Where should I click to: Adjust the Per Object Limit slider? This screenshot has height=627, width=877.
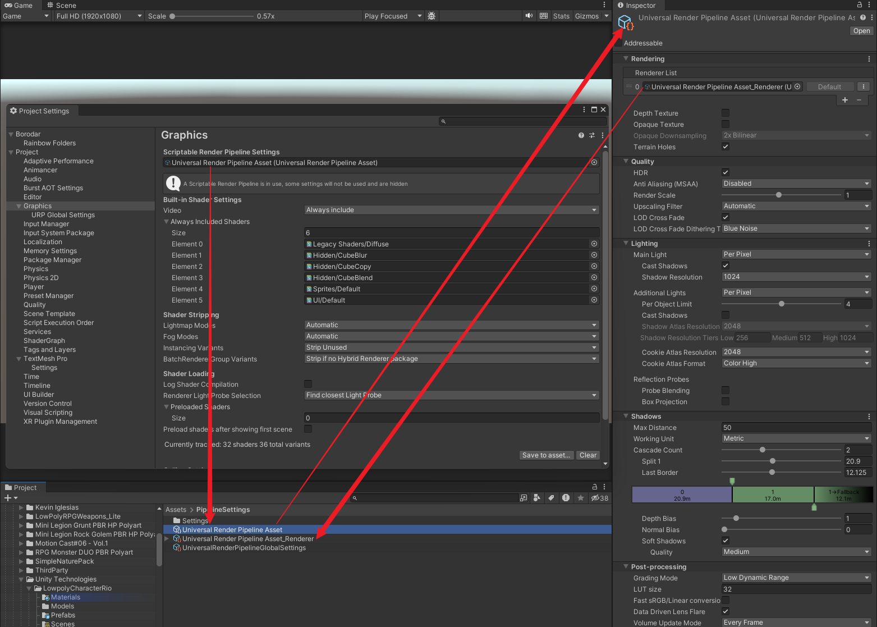click(x=782, y=304)
